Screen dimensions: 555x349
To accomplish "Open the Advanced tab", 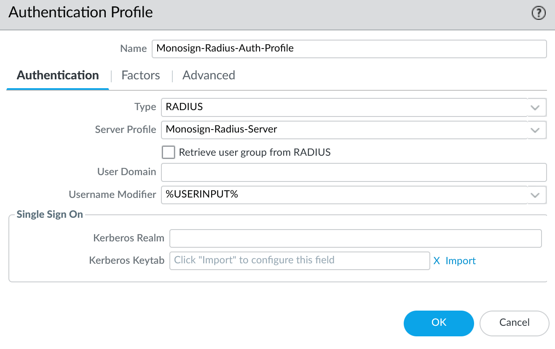I will coord(209,76).
